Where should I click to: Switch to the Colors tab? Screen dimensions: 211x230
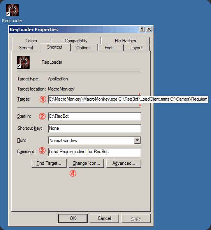(31, 40)
